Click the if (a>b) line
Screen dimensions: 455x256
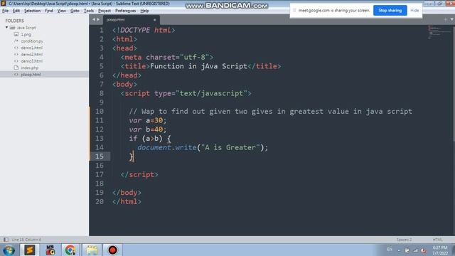pyautogui.click(x=150, y=138)
